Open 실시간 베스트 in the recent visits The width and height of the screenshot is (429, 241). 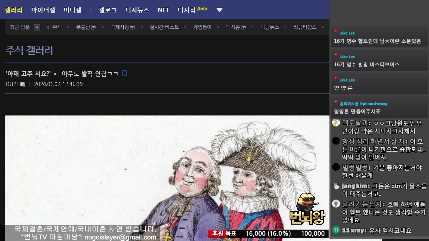tap(164, 27)
